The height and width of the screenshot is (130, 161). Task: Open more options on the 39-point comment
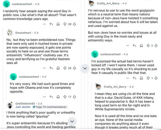[44, 24]
